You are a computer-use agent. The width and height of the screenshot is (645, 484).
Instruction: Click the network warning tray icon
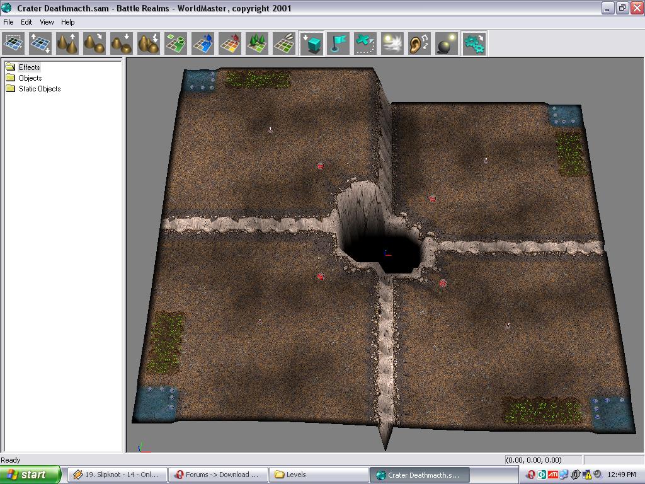(586, 475)
